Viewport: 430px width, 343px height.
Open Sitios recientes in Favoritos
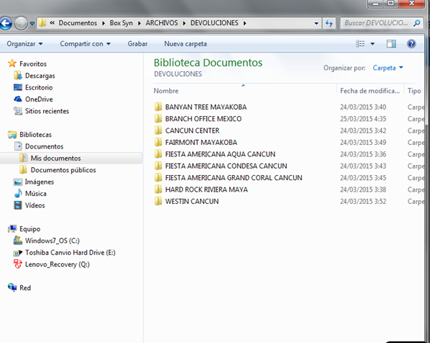click(x=47, y=111)
